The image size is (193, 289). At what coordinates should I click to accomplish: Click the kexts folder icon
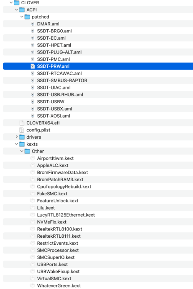[22, 144]
